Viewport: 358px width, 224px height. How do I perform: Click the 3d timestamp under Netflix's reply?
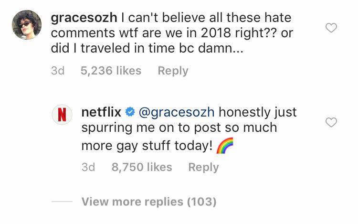tap(88, 167)
